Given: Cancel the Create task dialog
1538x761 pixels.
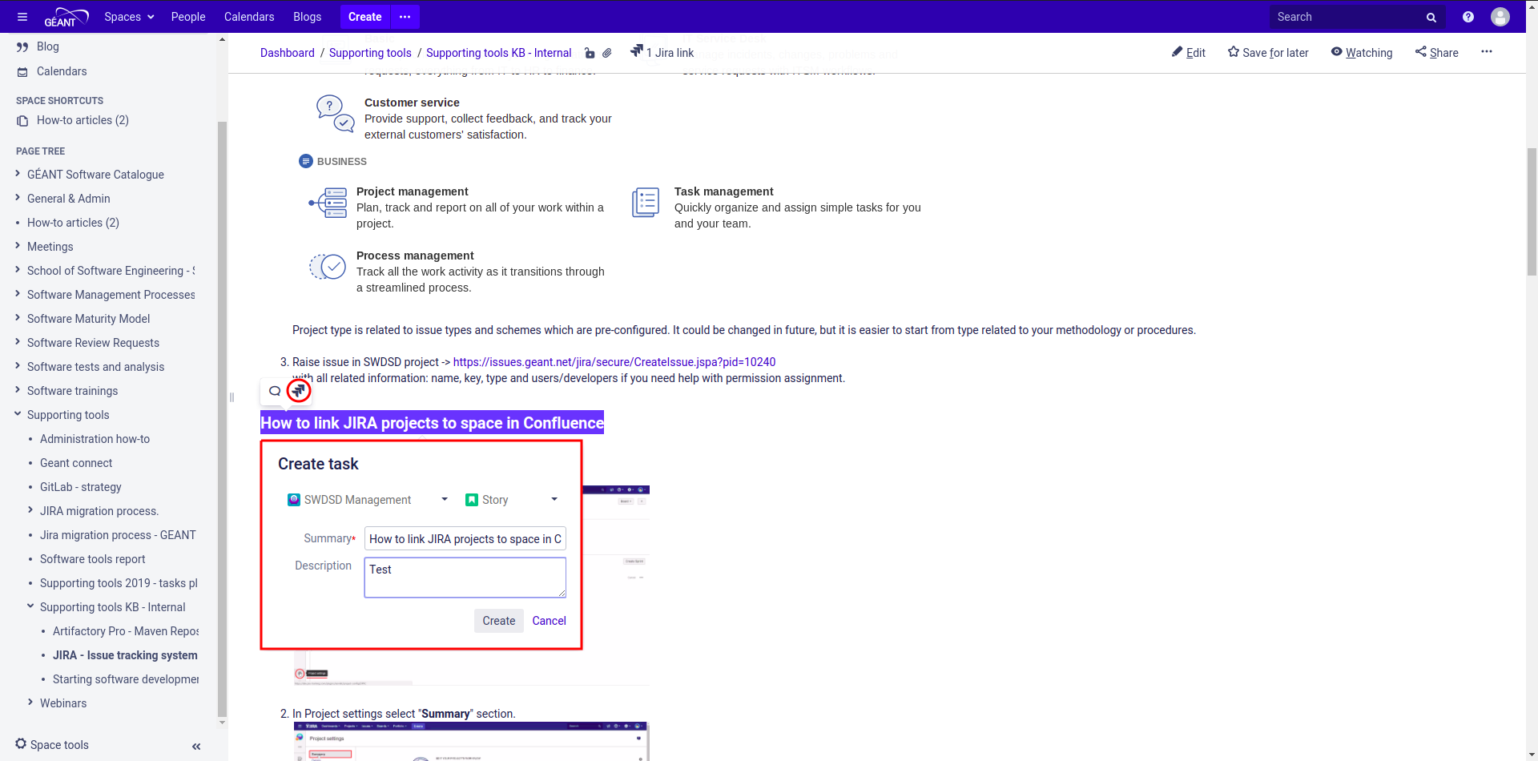Looking at the screenshot, I should (550, 621).
